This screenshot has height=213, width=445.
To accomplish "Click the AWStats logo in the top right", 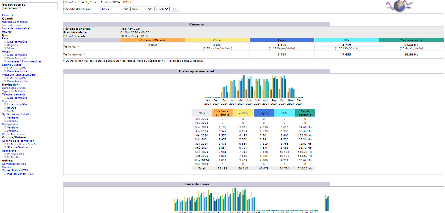I will 399,6.
